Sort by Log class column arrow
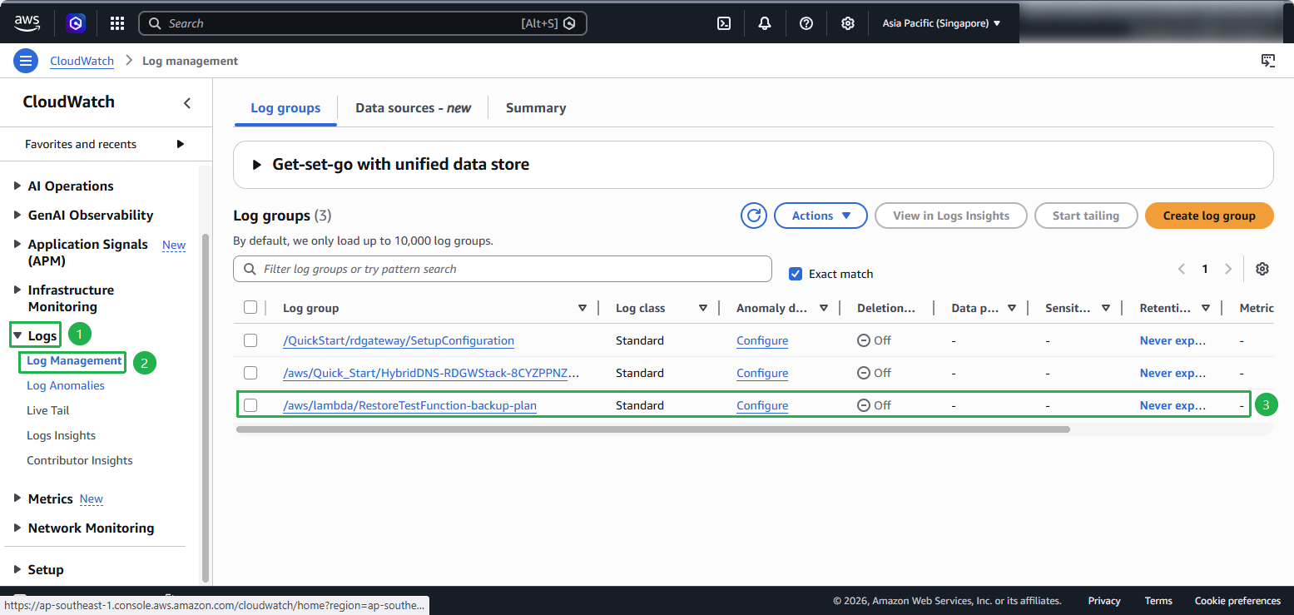 click(703, 308)
